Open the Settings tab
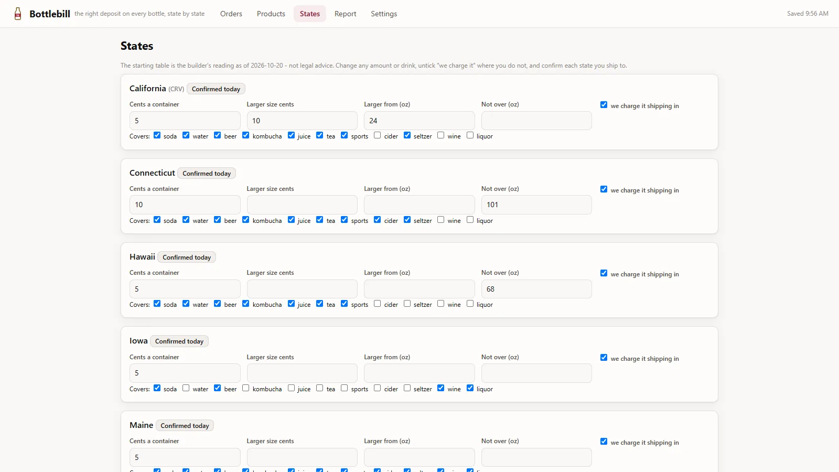 384,14
